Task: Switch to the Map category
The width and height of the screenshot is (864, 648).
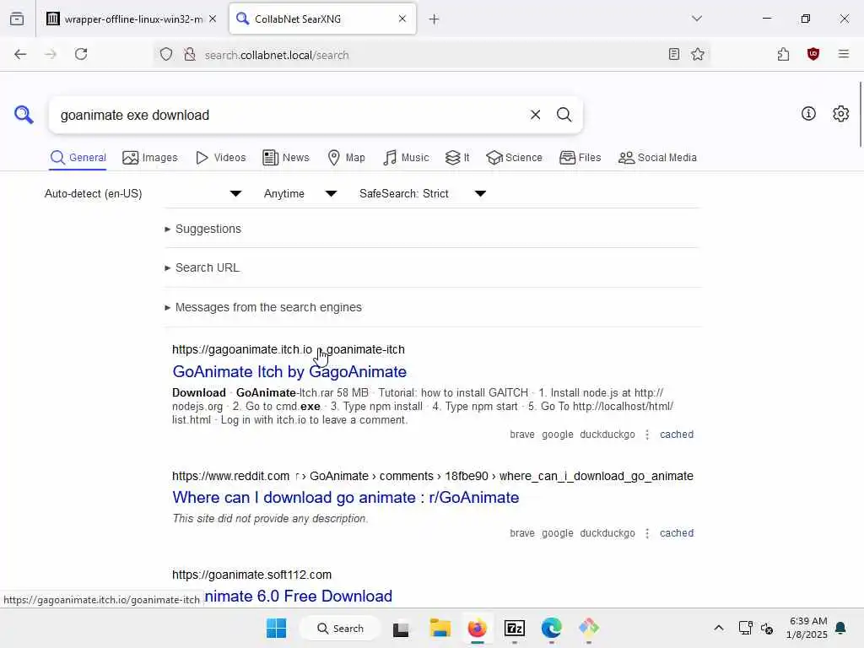Action: pyautogui.click(x=346, y=158)
